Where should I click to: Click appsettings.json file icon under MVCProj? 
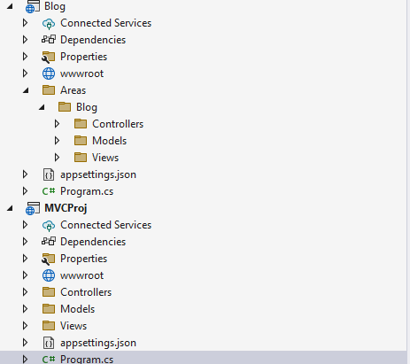click(49, 343)
